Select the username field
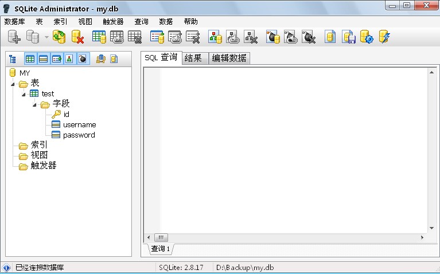Image resolution: width=440 pixels, height=274 pixels. click(x=80, y=124)
